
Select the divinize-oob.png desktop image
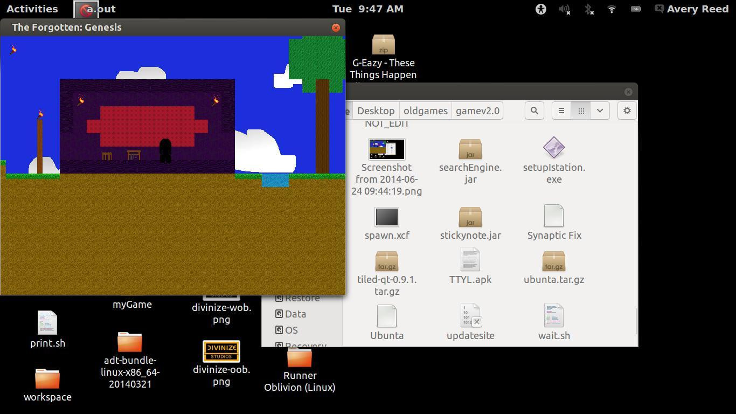coord(221,363)
